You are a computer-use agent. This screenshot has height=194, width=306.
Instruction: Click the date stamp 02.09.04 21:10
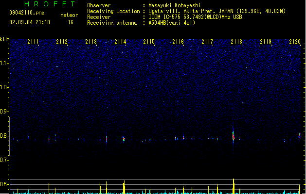30,22
